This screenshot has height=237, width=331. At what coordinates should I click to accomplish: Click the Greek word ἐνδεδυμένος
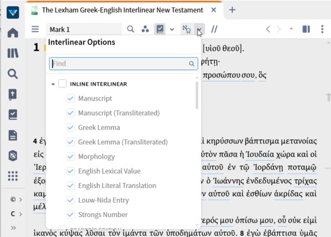(270, 181)
